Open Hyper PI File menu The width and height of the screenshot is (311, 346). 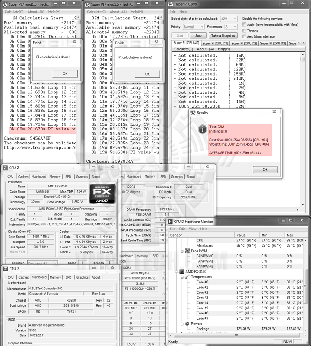pyautogui.click(x=173, y=12)
